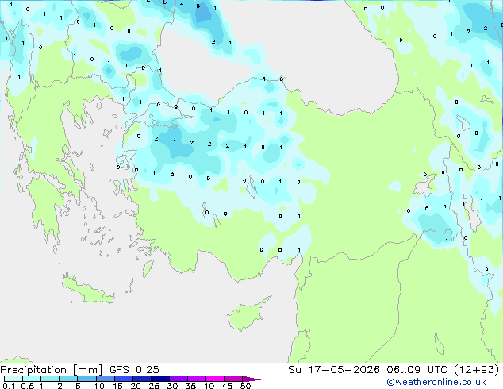The height and width of the screenshot is (389, 503).
Task: Click the legend label '50'
Action: coord(245,386)
